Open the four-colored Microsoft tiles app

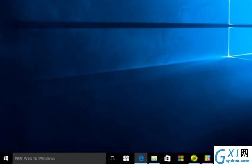coord(181,158)
